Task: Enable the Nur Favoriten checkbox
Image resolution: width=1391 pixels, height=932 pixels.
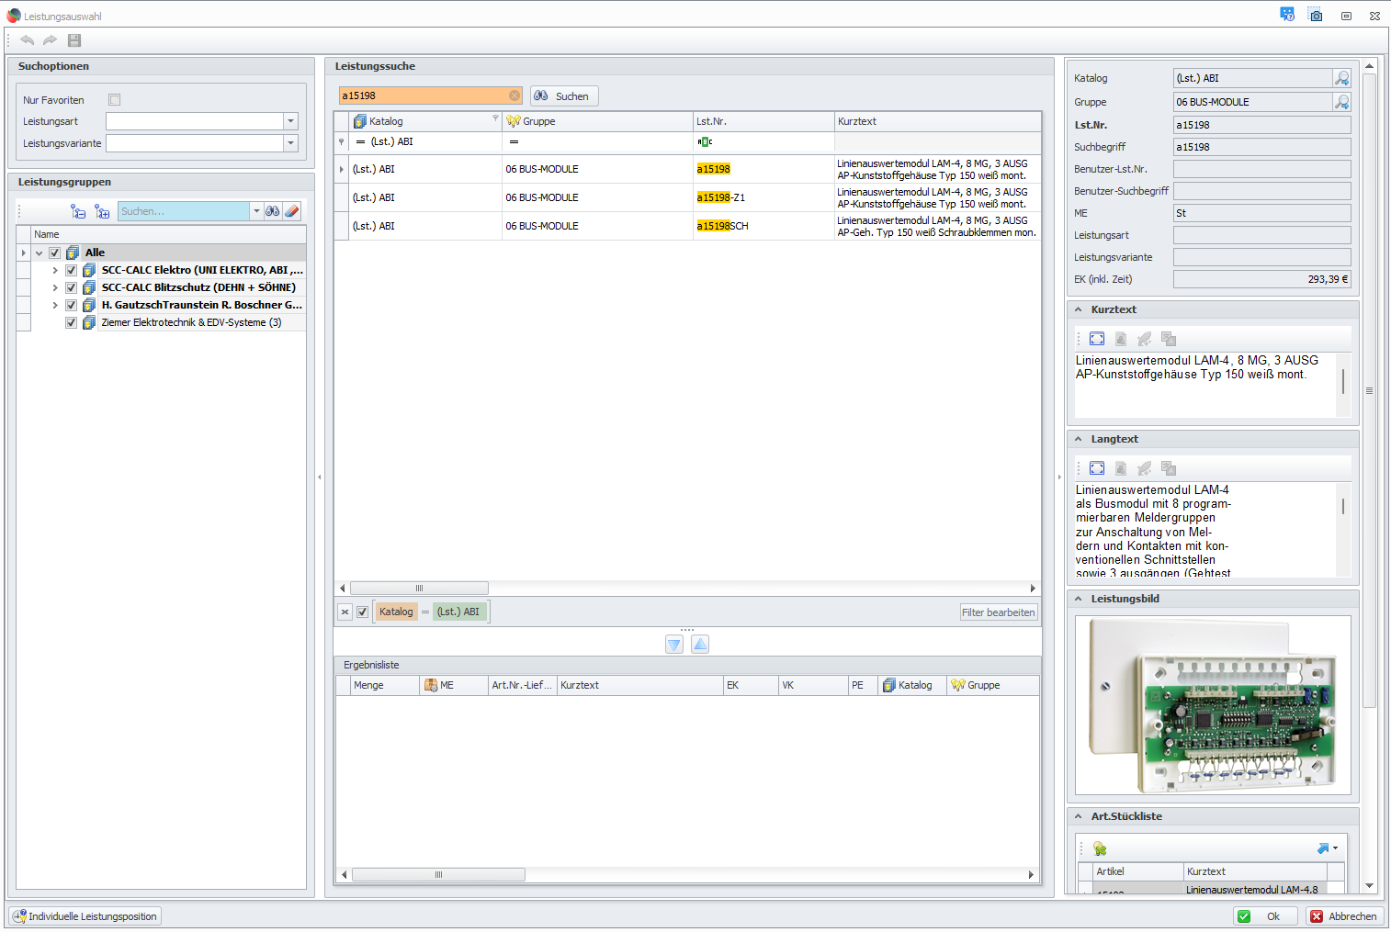Action: pos(115,100)
